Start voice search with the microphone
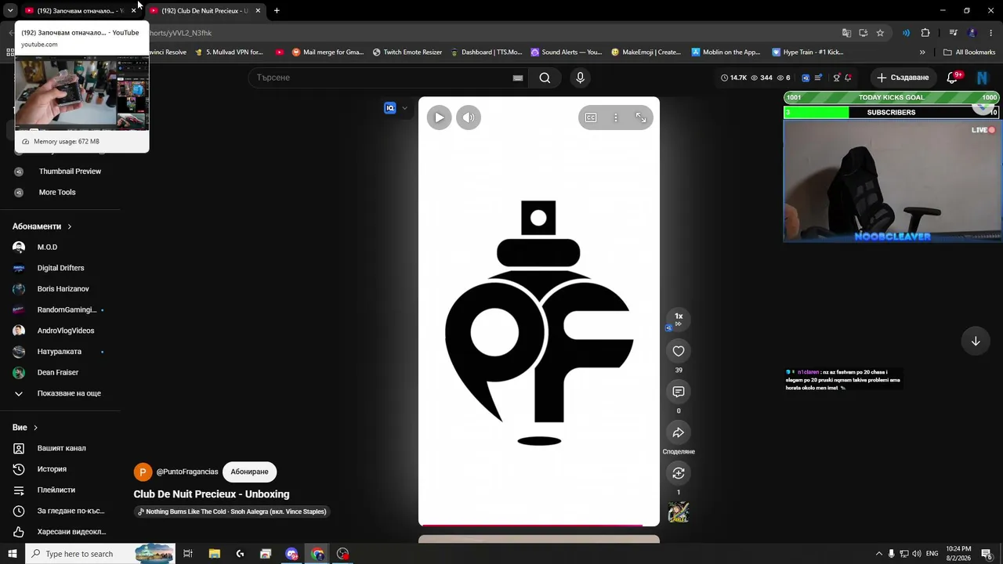This screenshot has width=1003, height=564. point(580,78)
